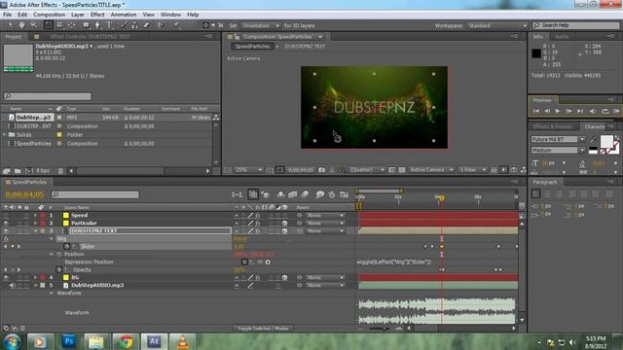Open composition mini-flowchart in timeline
The width and height of the screenshot is (623, 350).
click(x=238, y=194)
